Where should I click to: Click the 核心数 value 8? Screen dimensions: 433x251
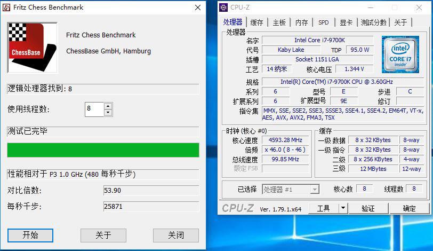(x=365, y=189)
